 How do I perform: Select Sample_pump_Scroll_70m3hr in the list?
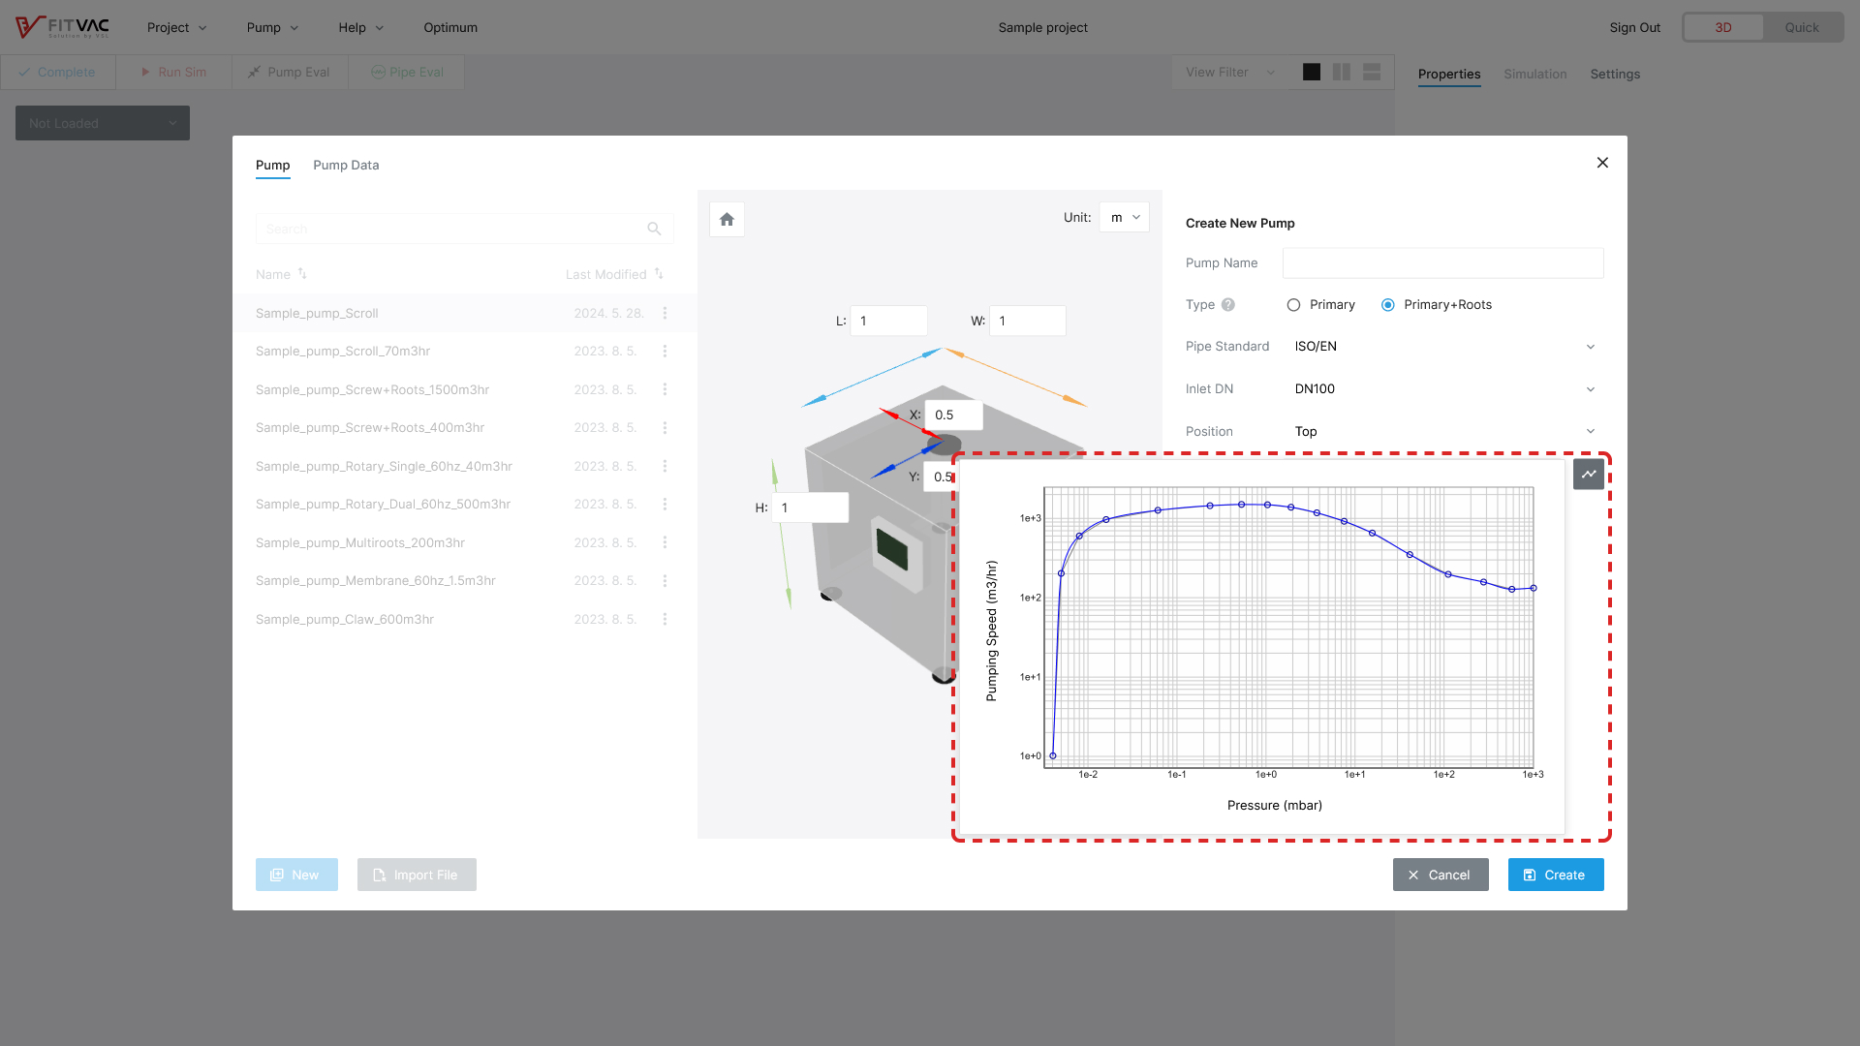click(x=465, y=351)
